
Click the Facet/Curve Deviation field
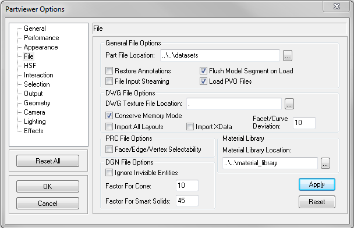point(304,123)
